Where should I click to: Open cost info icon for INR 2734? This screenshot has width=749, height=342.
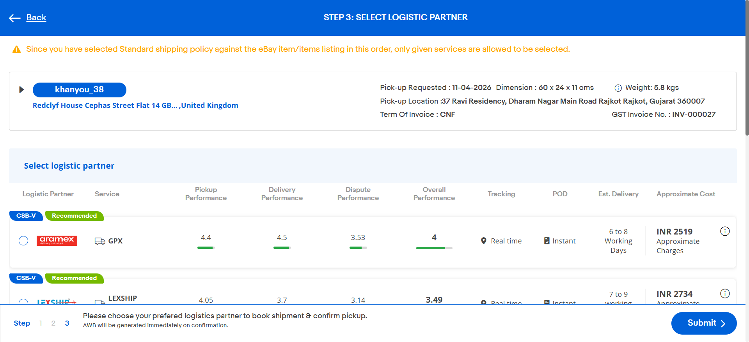pos(725,294)
